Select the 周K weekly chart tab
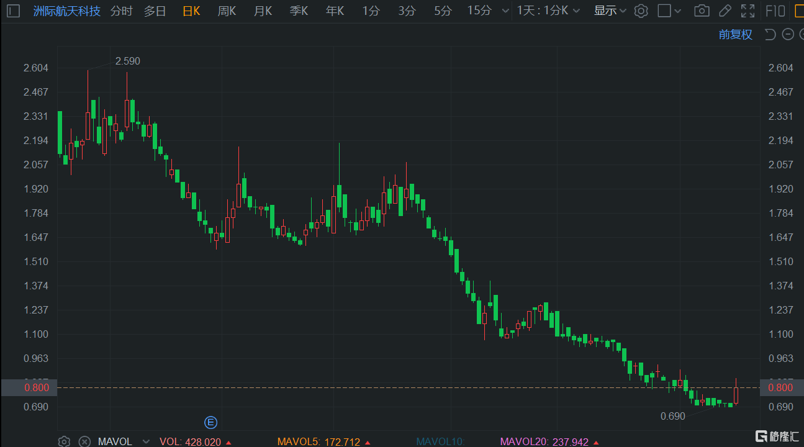Screen dimensions: 804x447 [227, 11]
